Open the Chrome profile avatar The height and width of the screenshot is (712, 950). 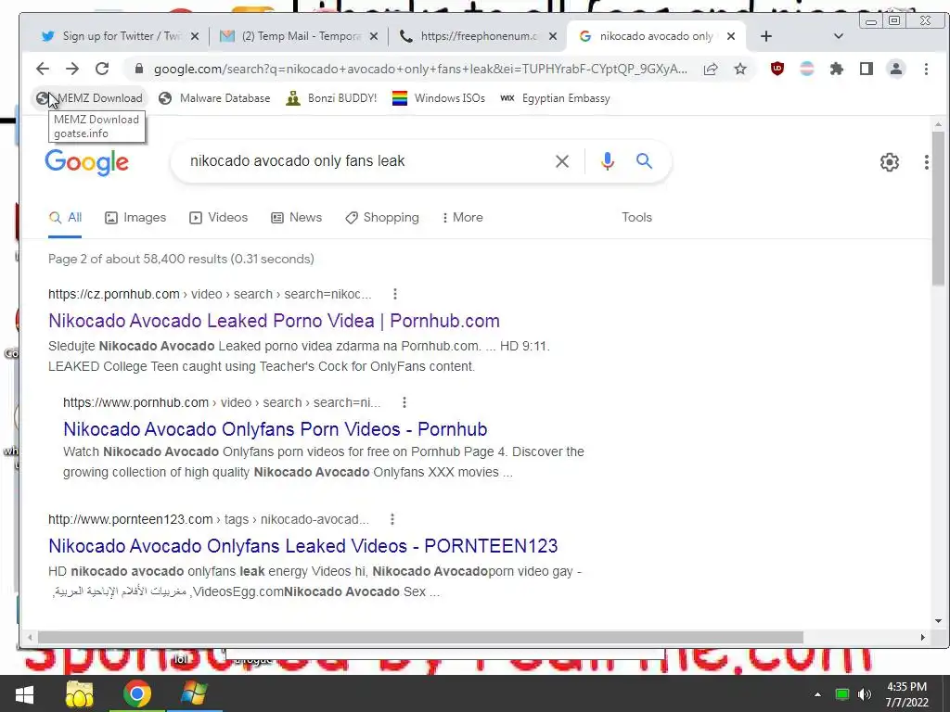click(896, 69)
